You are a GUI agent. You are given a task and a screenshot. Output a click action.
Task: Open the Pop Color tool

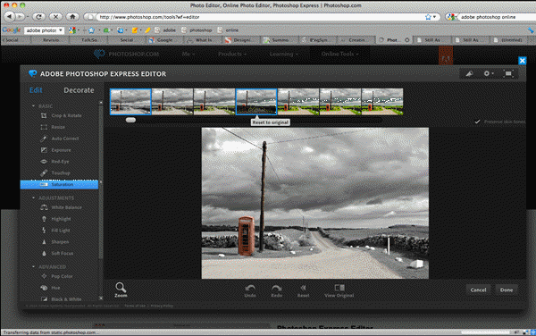[x=57, y=276]
